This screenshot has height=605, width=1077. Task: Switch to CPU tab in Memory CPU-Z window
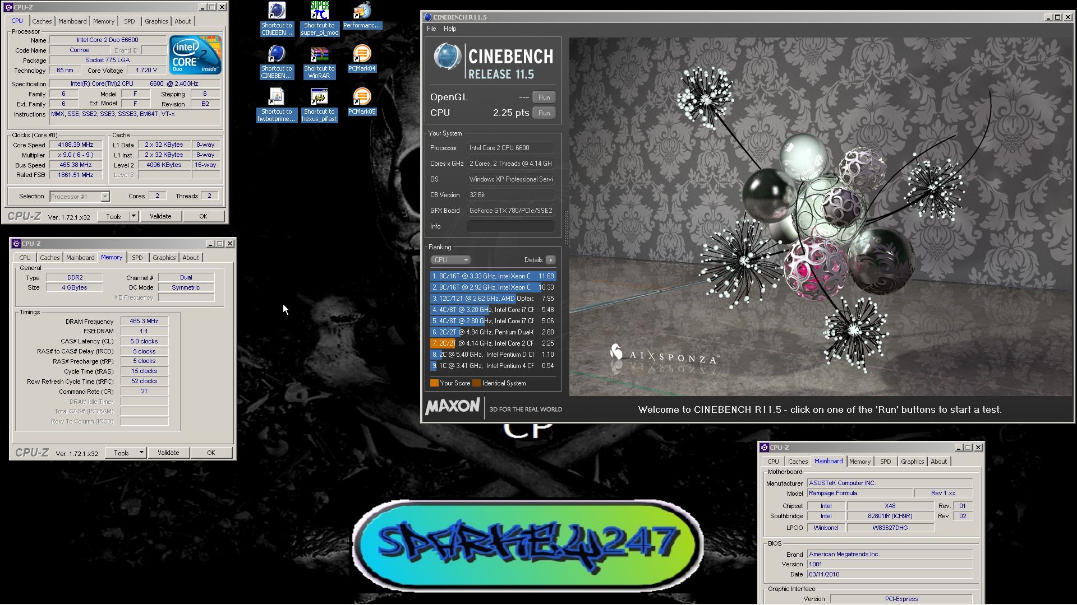coord(25,258)
